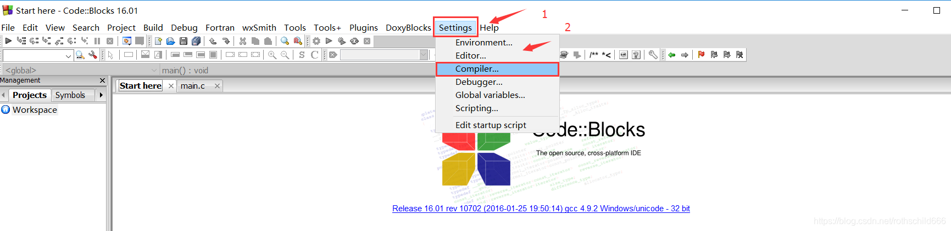
Task: Open Global variables... menu entry
Action: [497, 95]
